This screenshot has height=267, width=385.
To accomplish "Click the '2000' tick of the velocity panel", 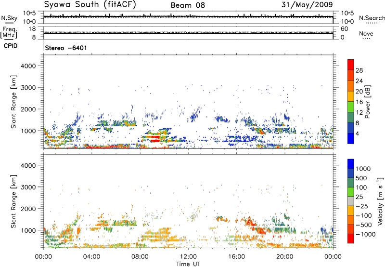I will (28, 209).
